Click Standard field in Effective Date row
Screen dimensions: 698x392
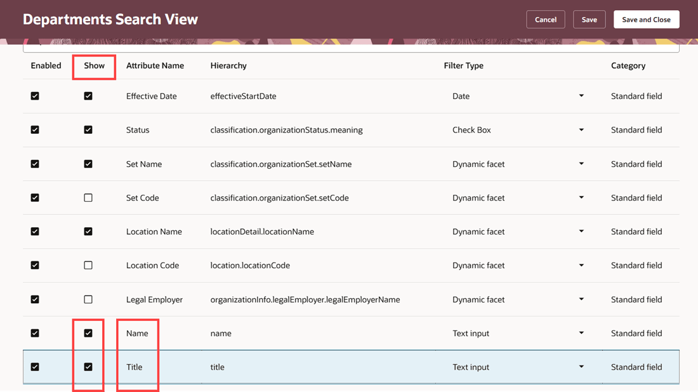click(x=636, y=96)
